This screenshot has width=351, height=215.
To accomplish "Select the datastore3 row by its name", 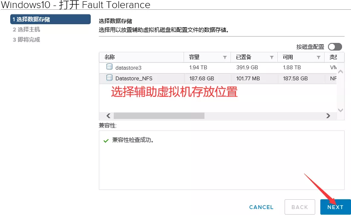I will pyautogui.click(x=128, y=68).
